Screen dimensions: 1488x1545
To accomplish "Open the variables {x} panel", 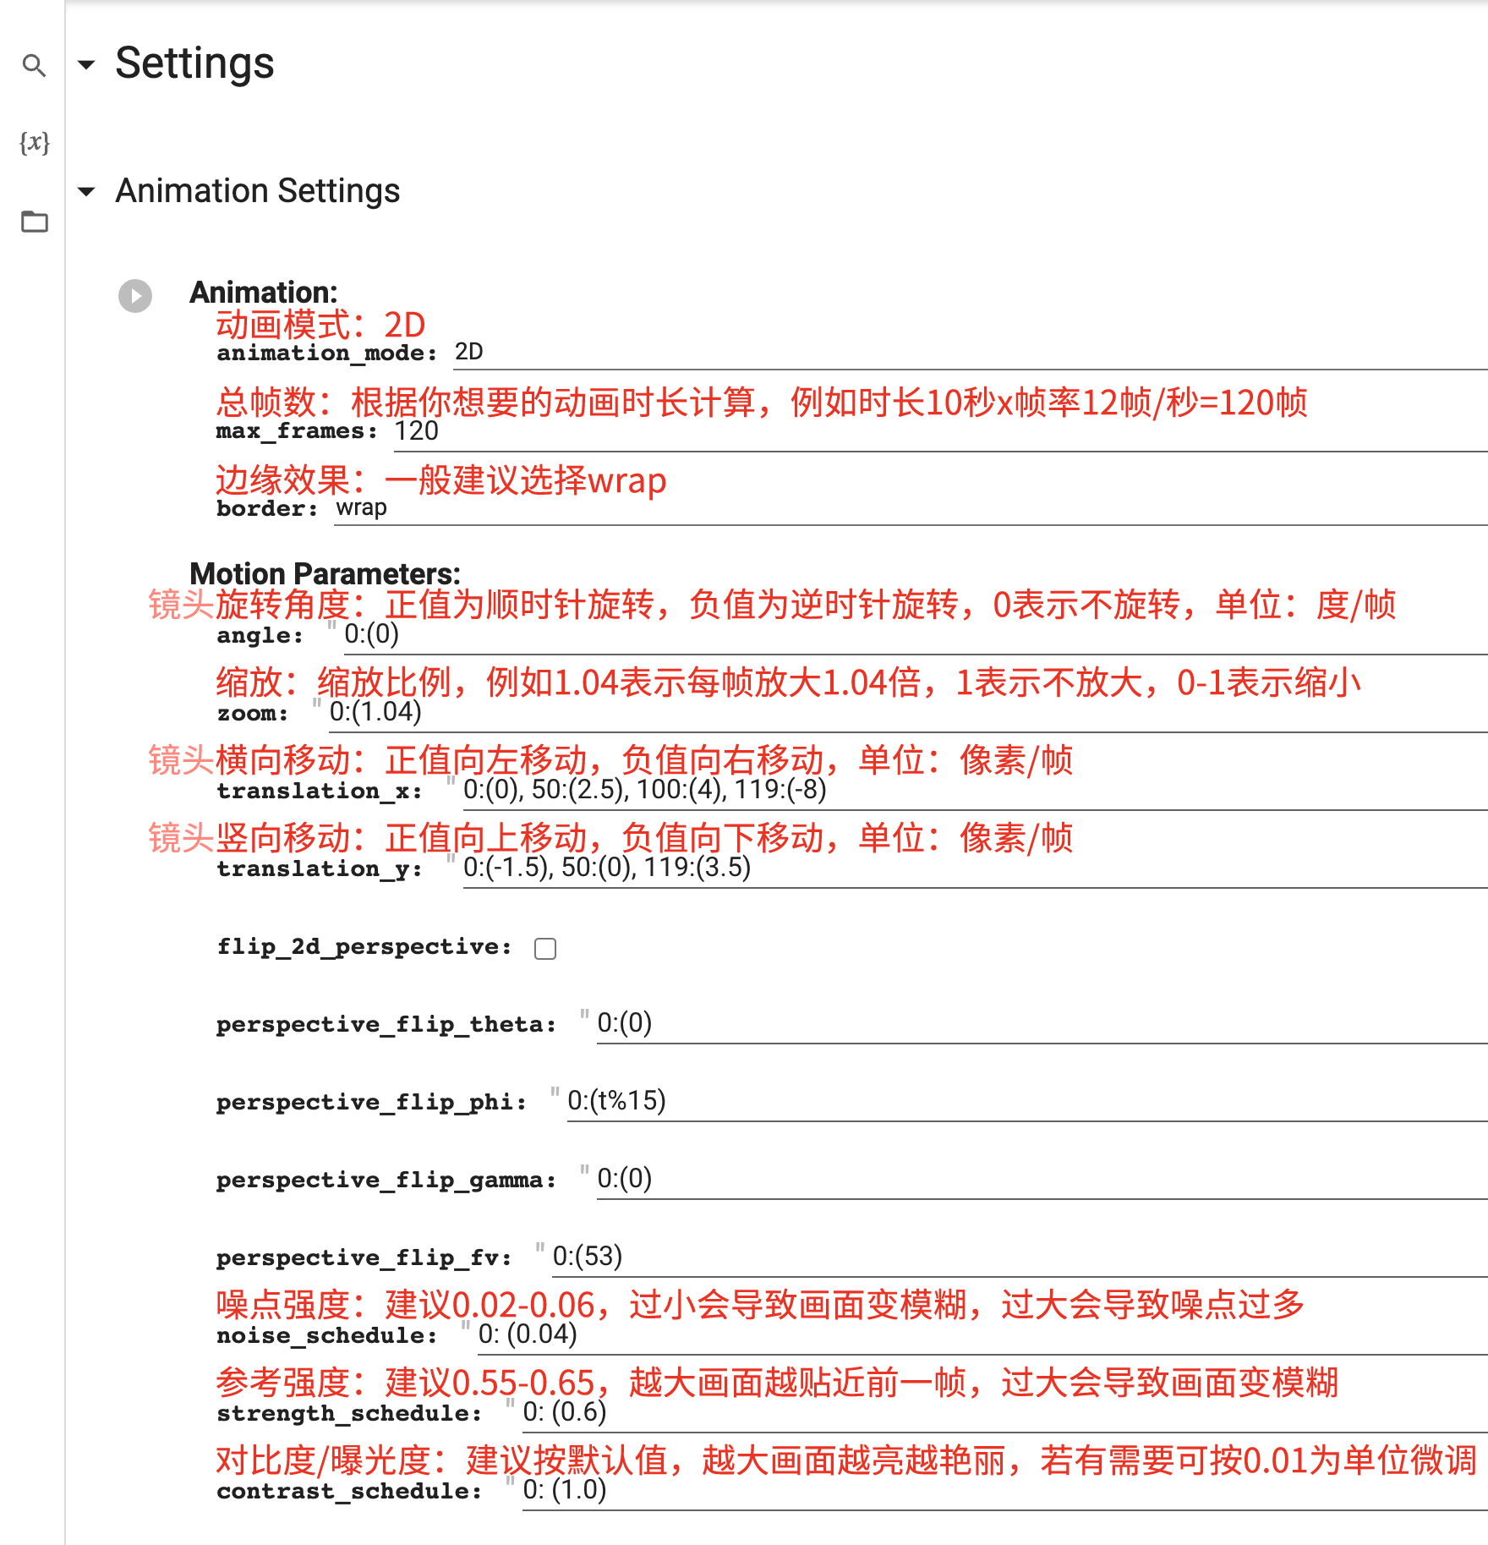I will (x=34, y=142).
